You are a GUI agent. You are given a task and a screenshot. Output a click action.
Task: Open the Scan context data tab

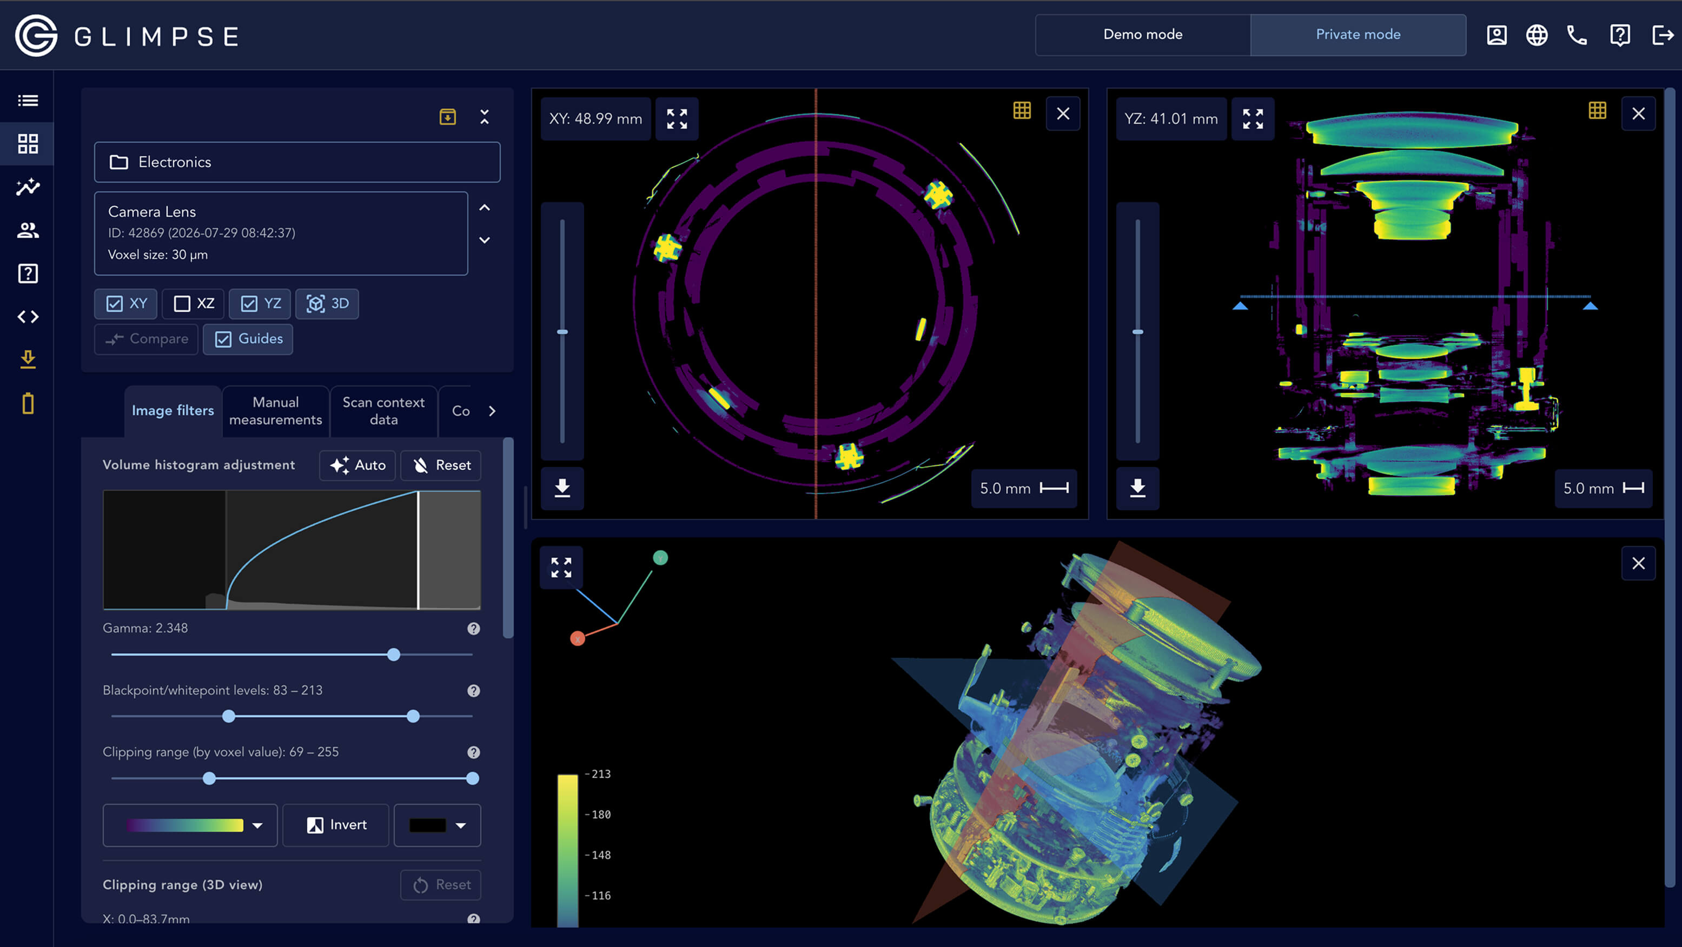[384, 410]
